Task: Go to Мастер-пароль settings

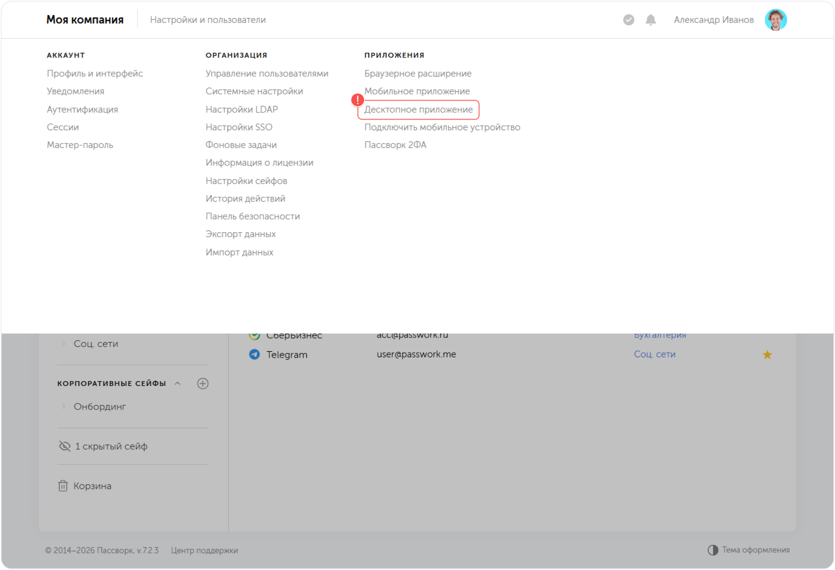Action: tap(80, 145)
